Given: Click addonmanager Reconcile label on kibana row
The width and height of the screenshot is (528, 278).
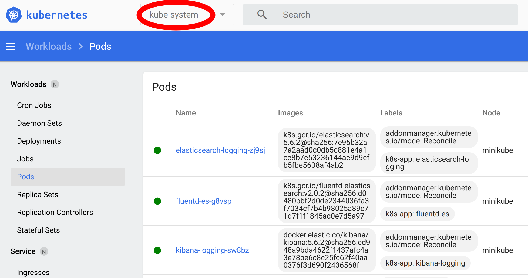Looking at the screenshot, I should pyautogui.click(x=429, y=241).
